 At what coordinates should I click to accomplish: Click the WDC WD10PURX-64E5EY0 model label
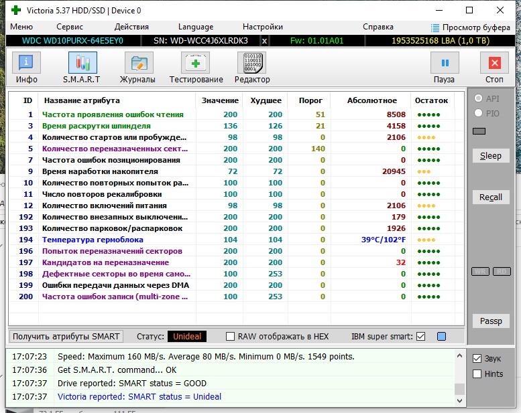click(x=72, y=41)
